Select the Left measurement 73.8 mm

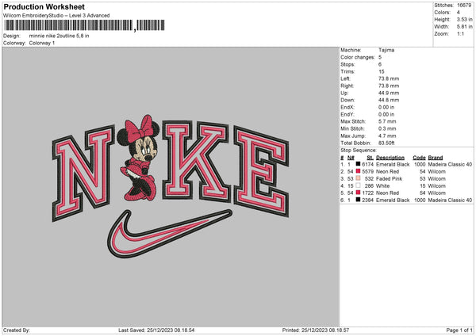coord(389,78)
